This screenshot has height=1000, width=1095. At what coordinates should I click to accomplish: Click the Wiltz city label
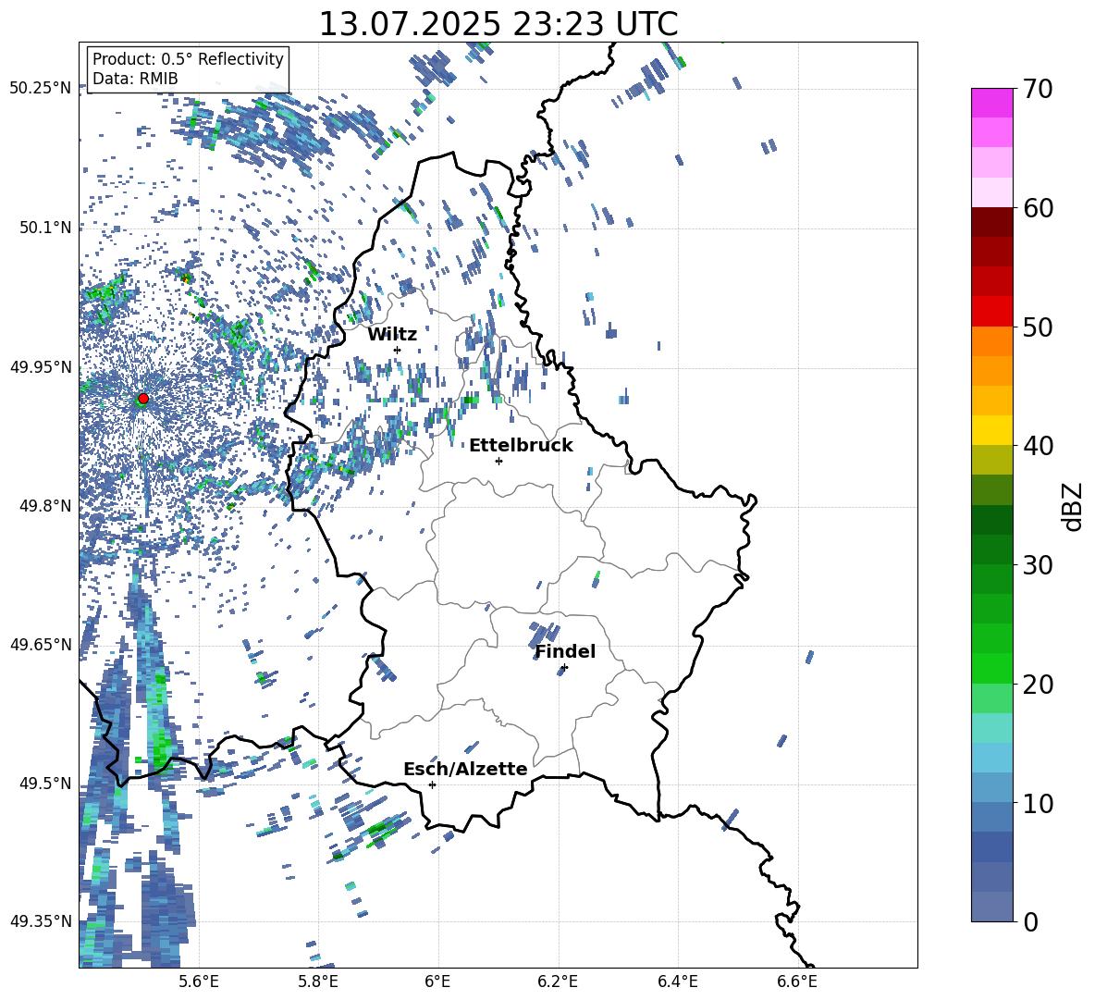point(392,335)
